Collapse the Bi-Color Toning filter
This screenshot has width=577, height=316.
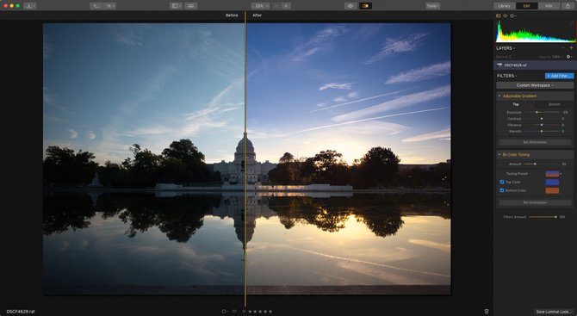point(499,154)
